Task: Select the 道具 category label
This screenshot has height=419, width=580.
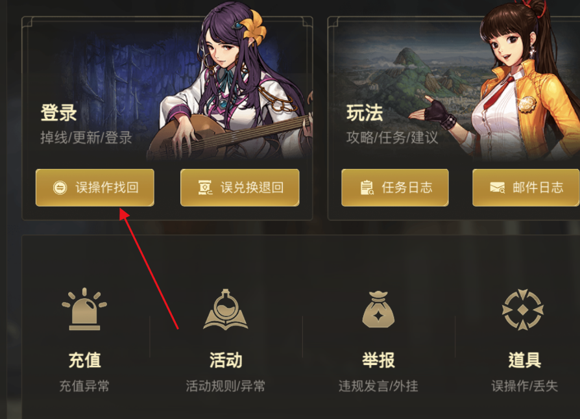Action: pos(524,360)
